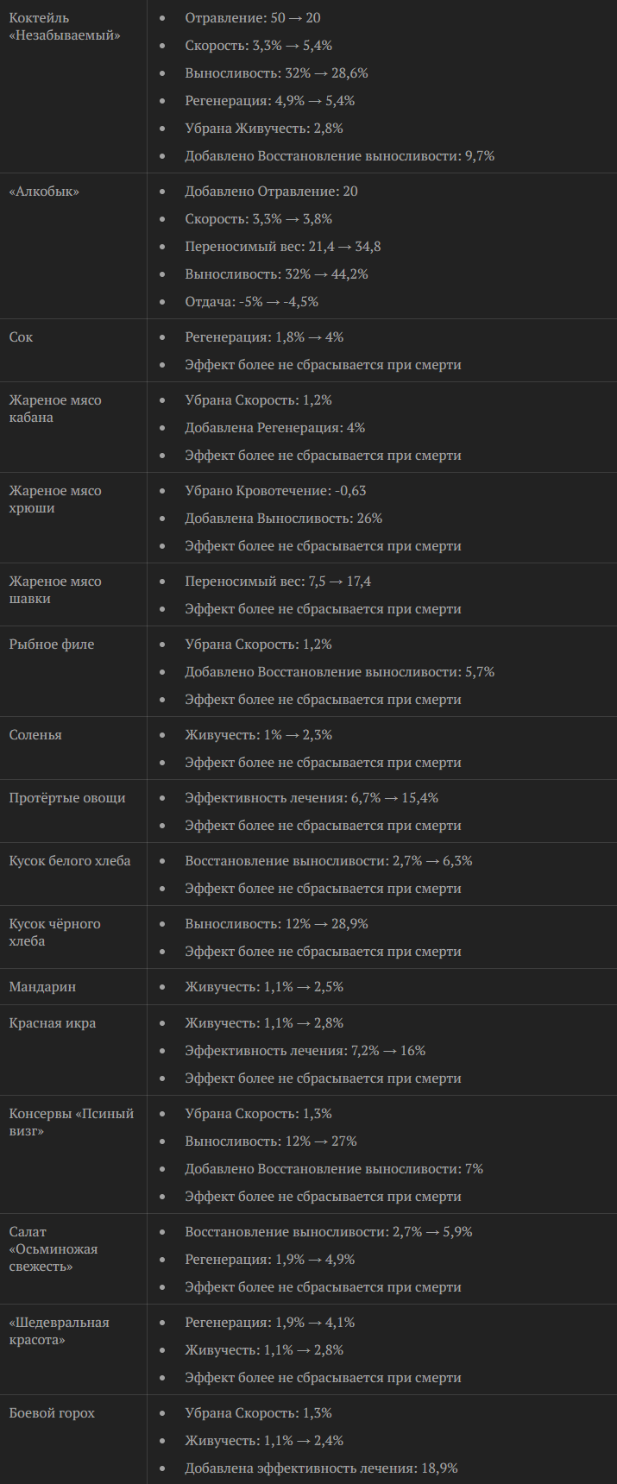Select the «Шедевральная красота» item name
This screenshot has width=617, height=1484.
[x=60, y=1331]
